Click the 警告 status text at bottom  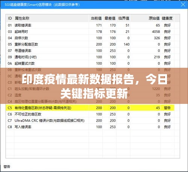7,167
